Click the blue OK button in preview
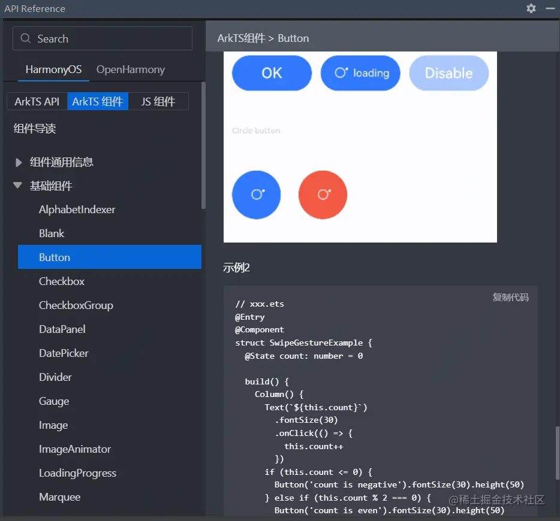This screenshot has width=560, height=521. click(272, 73)
